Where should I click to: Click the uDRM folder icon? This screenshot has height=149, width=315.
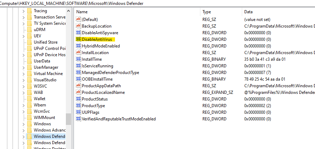[x=30, y=30]
